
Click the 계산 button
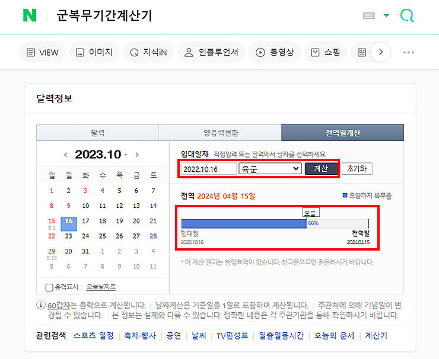coord(321,169)
